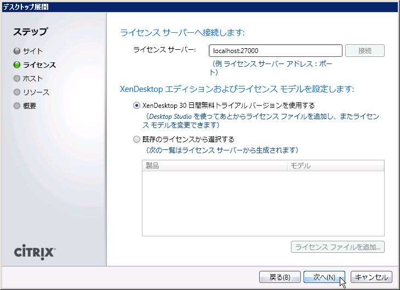Click the 接続 connect button
400x290 pixels.
point(365,51)
